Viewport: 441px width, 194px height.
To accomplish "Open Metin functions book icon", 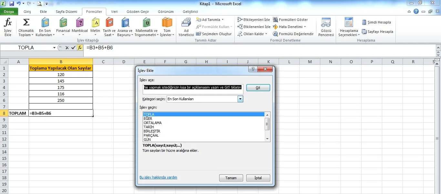I will (x=95, y=23).
